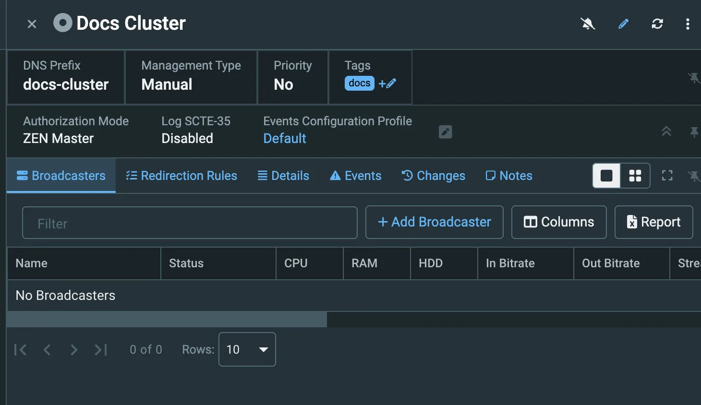
Task: Toggle fullscreen with the expand icon
Action: pyautogui.click(x=667, y=176)
